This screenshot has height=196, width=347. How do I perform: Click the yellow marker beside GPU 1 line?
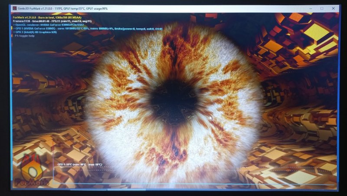[12, 29]
